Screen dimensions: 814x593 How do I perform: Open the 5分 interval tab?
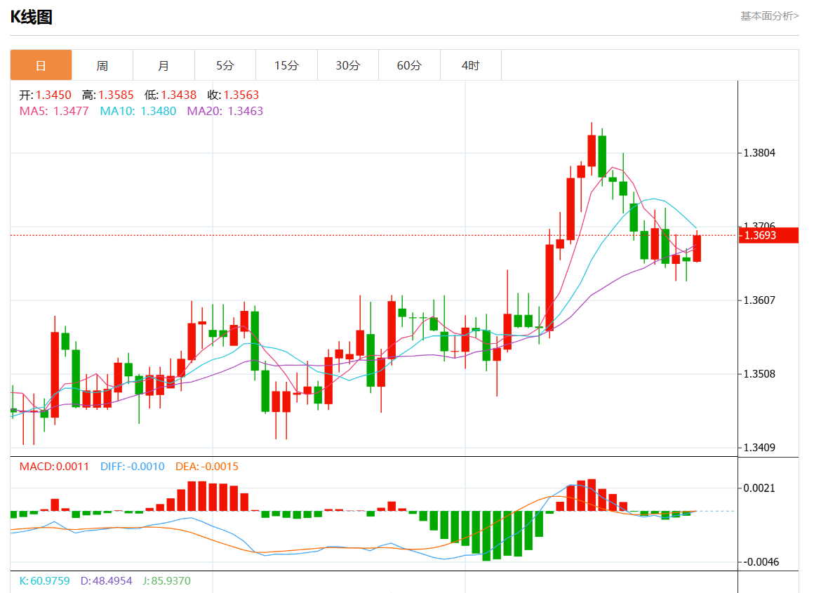coord(225,65)
